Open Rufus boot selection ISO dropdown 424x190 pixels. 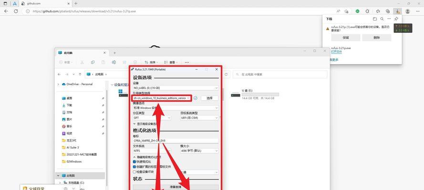[x=162, y=98]
